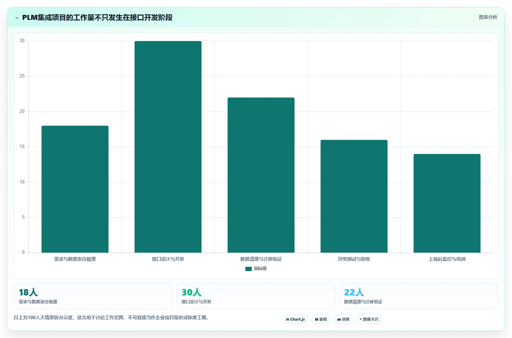Click the 上线后监控与培训 bar in the chart
This screenshot has height=338, width=512.
click(447, 203)
